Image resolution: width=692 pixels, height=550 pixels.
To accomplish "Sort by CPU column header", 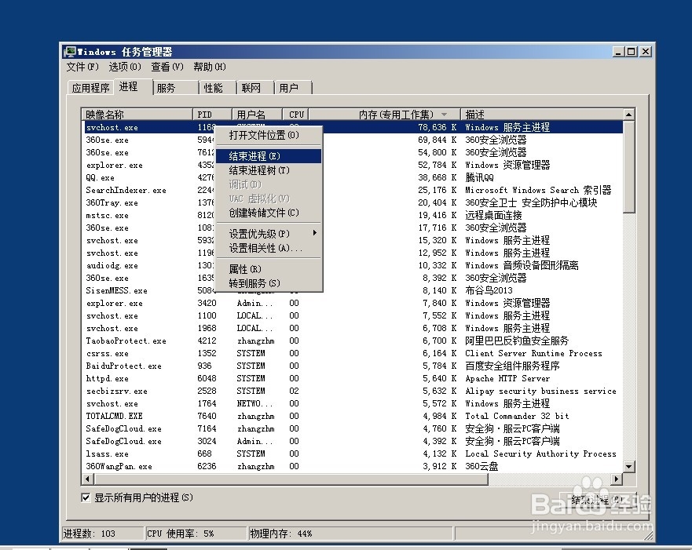I will point(295,115).
